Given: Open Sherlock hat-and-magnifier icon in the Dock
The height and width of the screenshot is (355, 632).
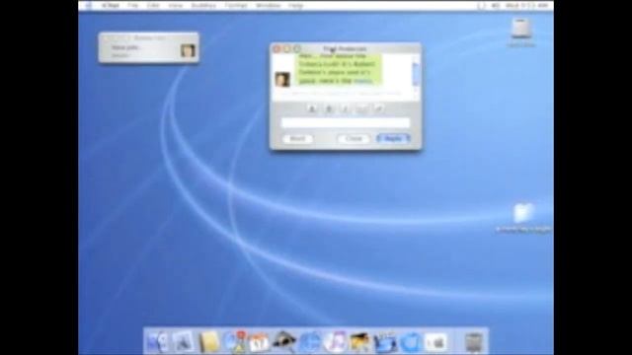Looking at the screenshot, I should point(284,341).
